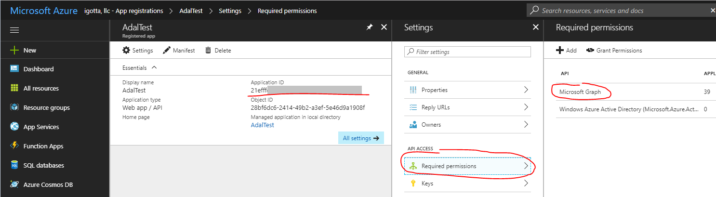Click the Resource groups cube icon
The width and height of the screenshot is (716, 197).
point(14,107)
